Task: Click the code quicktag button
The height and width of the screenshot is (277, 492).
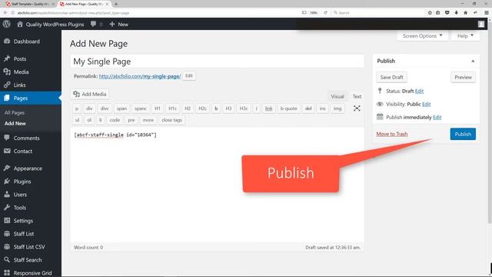Action: [115, 120]
